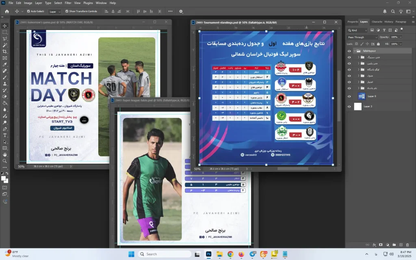
Task: Collapse the fallahtype.ir group
Action: (355, 51)
